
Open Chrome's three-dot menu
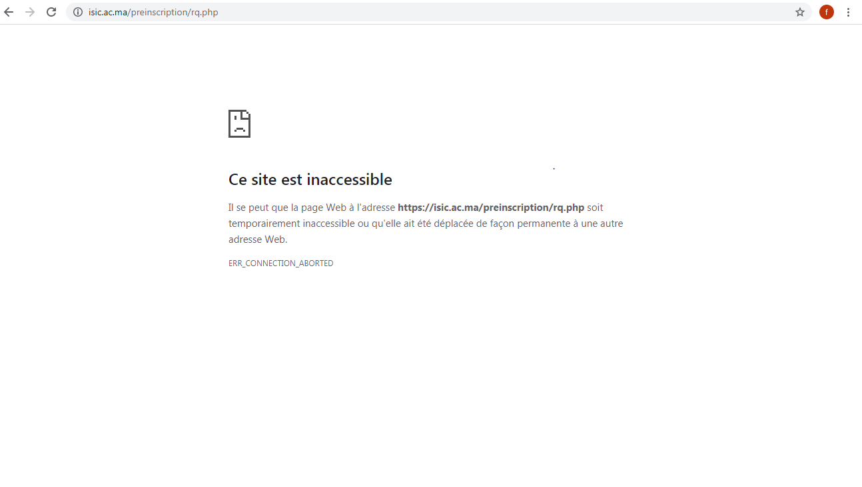(x=848, y=12)
